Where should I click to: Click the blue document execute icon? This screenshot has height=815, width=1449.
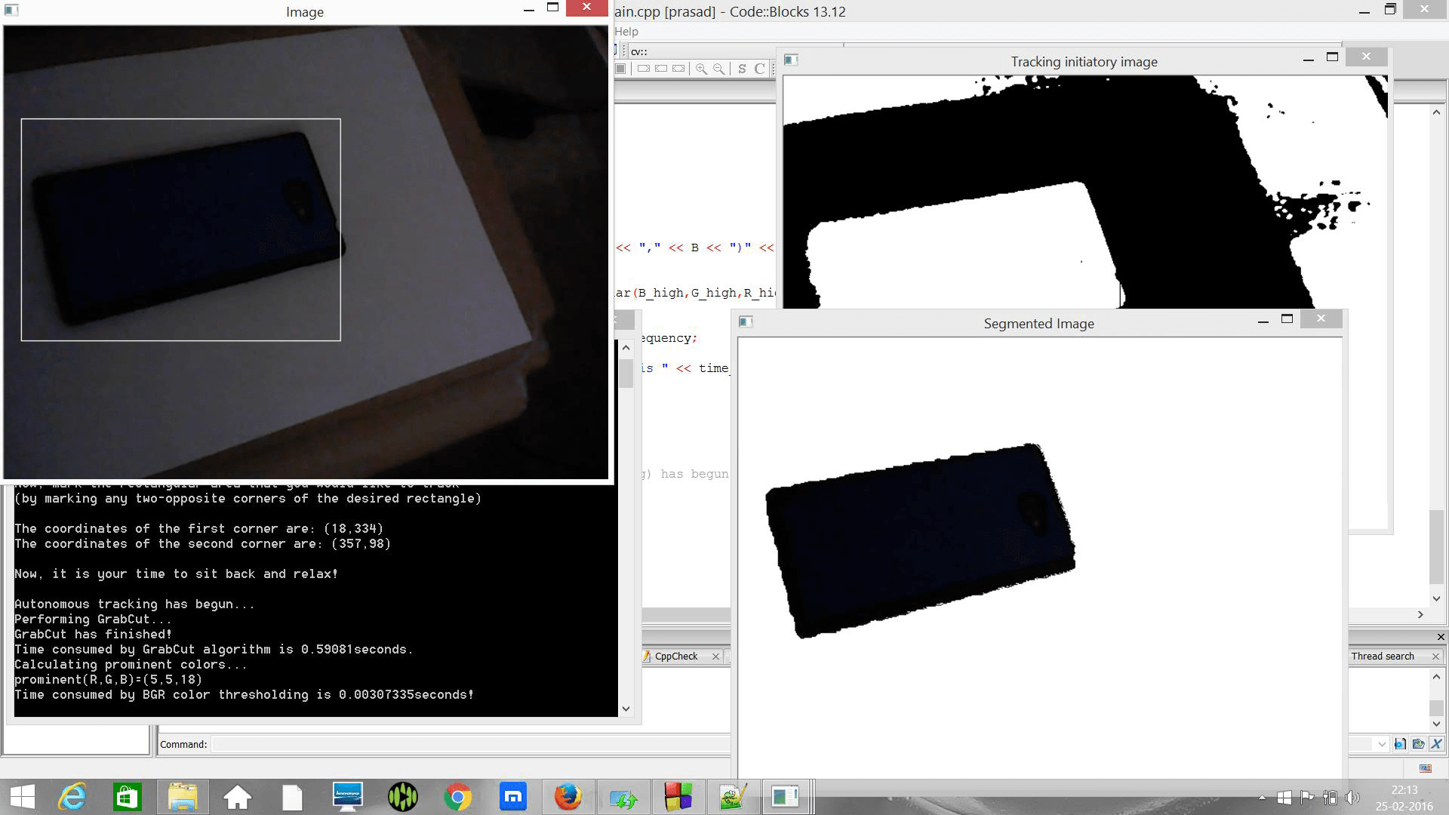coord(1400,744)
